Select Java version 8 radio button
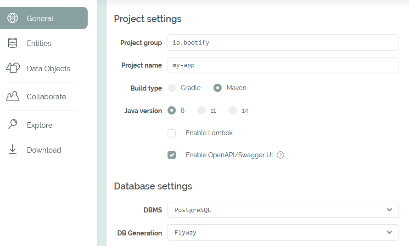The image size is (409, 246). point(172,110)
